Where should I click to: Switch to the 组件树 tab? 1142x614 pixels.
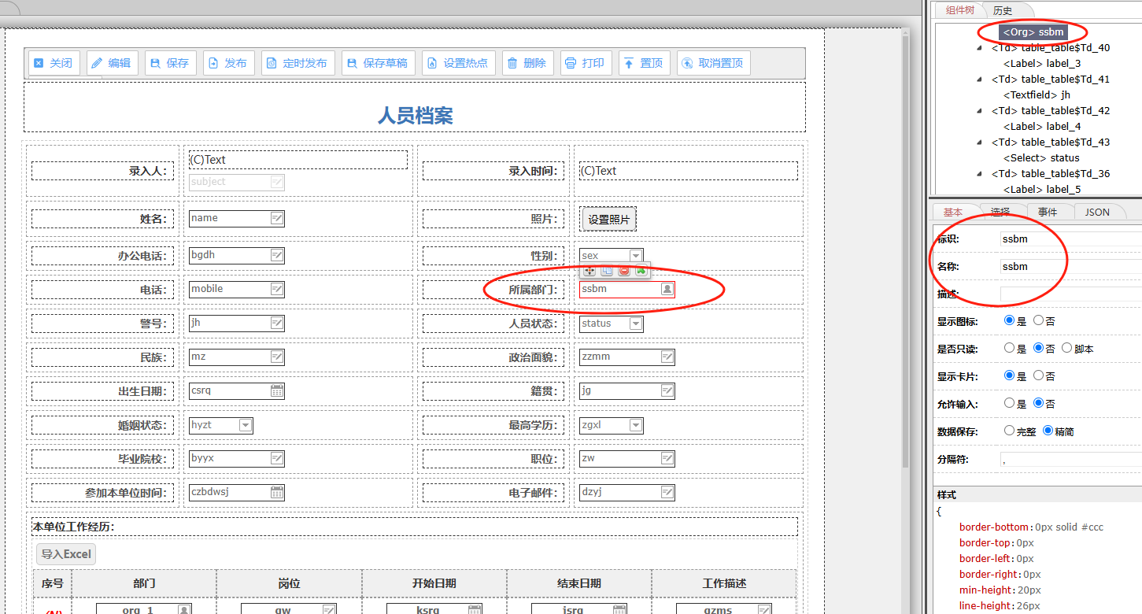tap(960, 10)
